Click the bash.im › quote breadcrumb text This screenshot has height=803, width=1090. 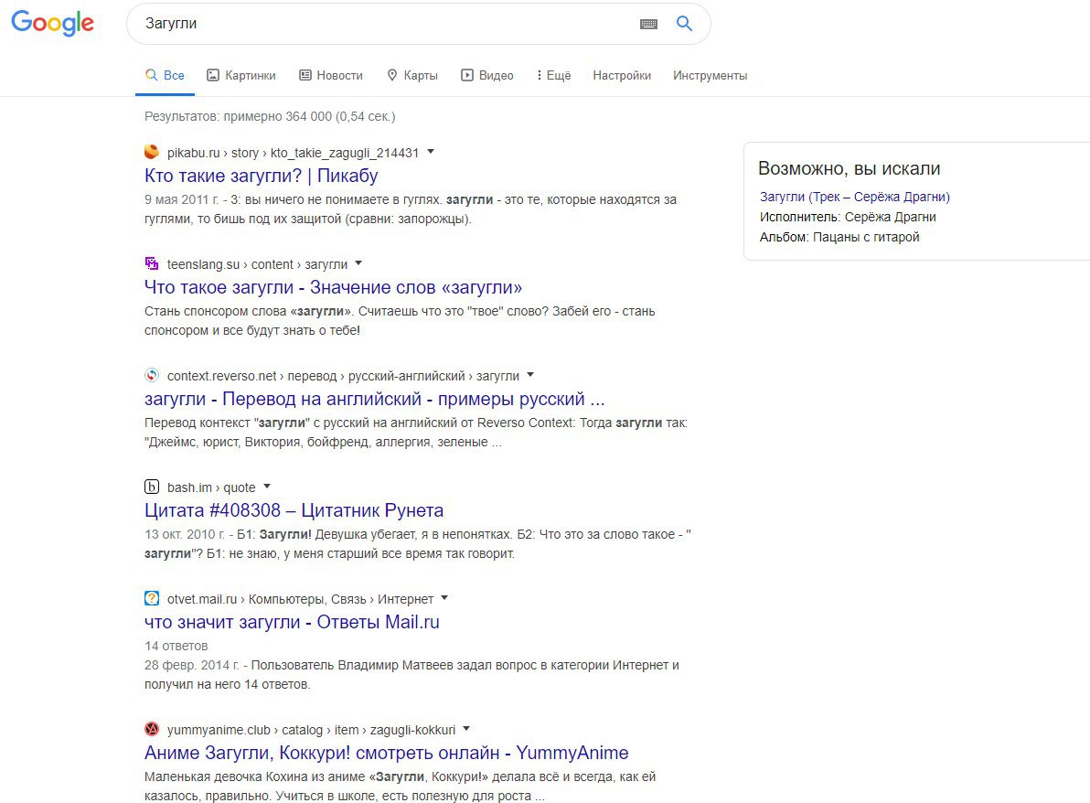coord(211,487)
